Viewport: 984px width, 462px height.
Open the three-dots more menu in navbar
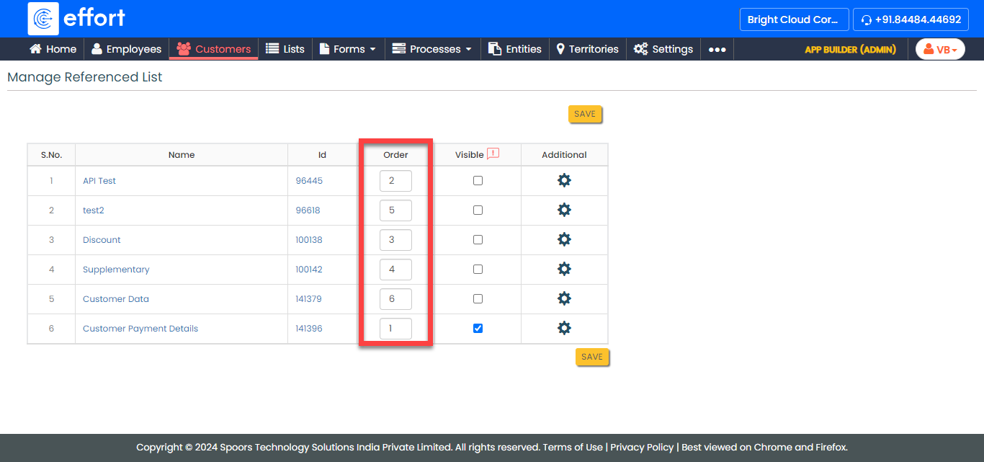pos(717,49)
